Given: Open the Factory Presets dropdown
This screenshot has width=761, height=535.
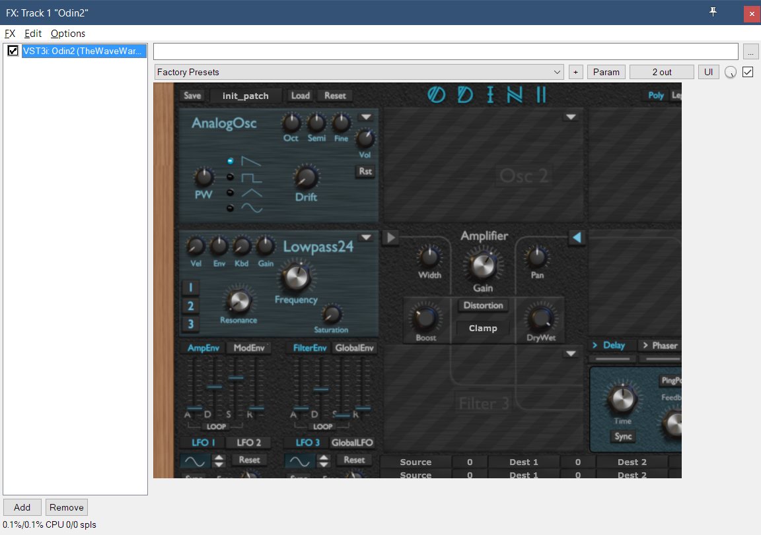Looking at the screenshot, I should pyautogui.click(x=359, y=72).
